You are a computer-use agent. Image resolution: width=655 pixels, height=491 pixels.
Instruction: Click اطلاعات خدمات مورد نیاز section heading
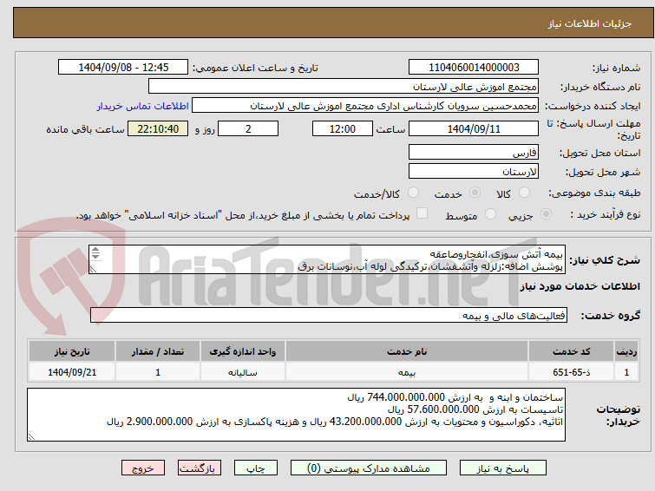[x=580, y=286]
